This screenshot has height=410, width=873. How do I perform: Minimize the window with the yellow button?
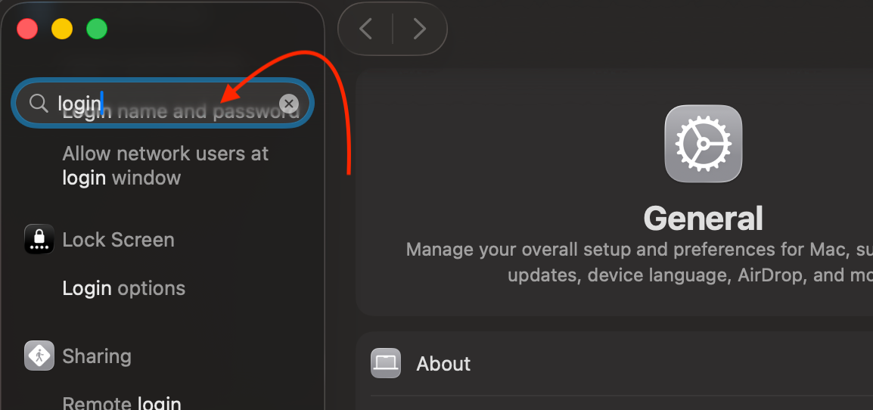[x=62, y=29]
